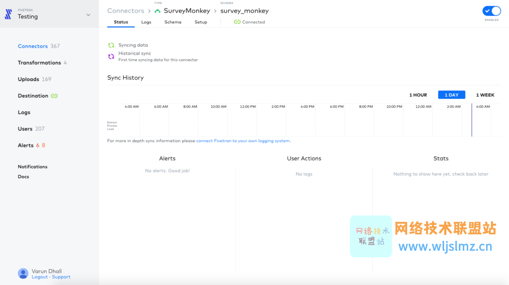Toggle the connector Enabled switch
The image size is (509, 285).
tap(492, 11)
